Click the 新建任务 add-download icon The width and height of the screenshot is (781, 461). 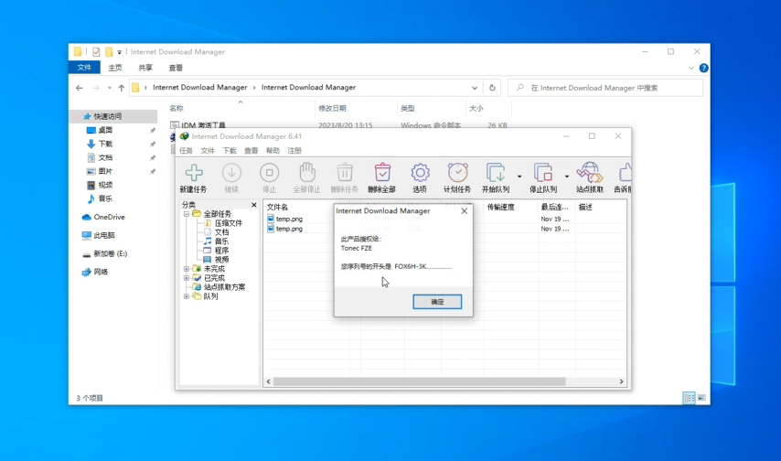pos(194,173)
